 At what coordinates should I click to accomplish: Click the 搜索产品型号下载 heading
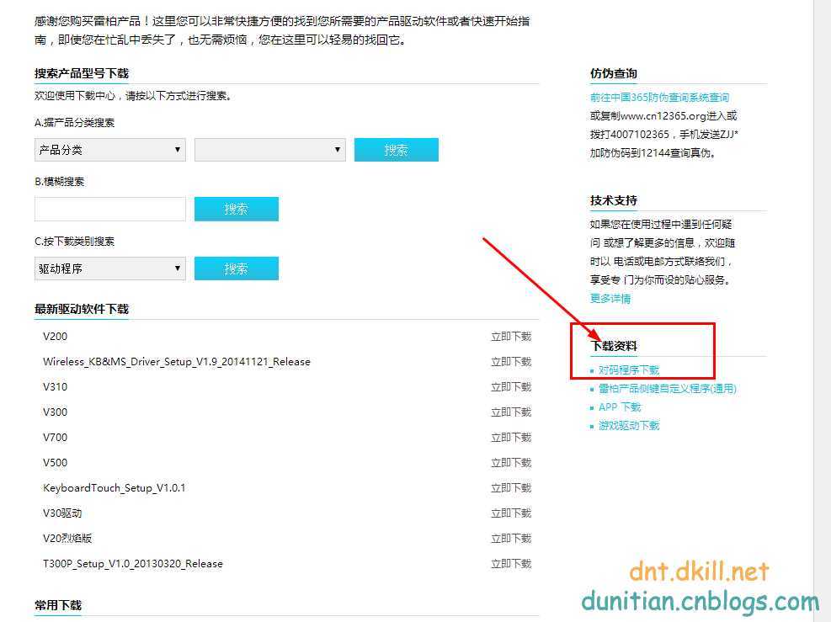[82, 73]
